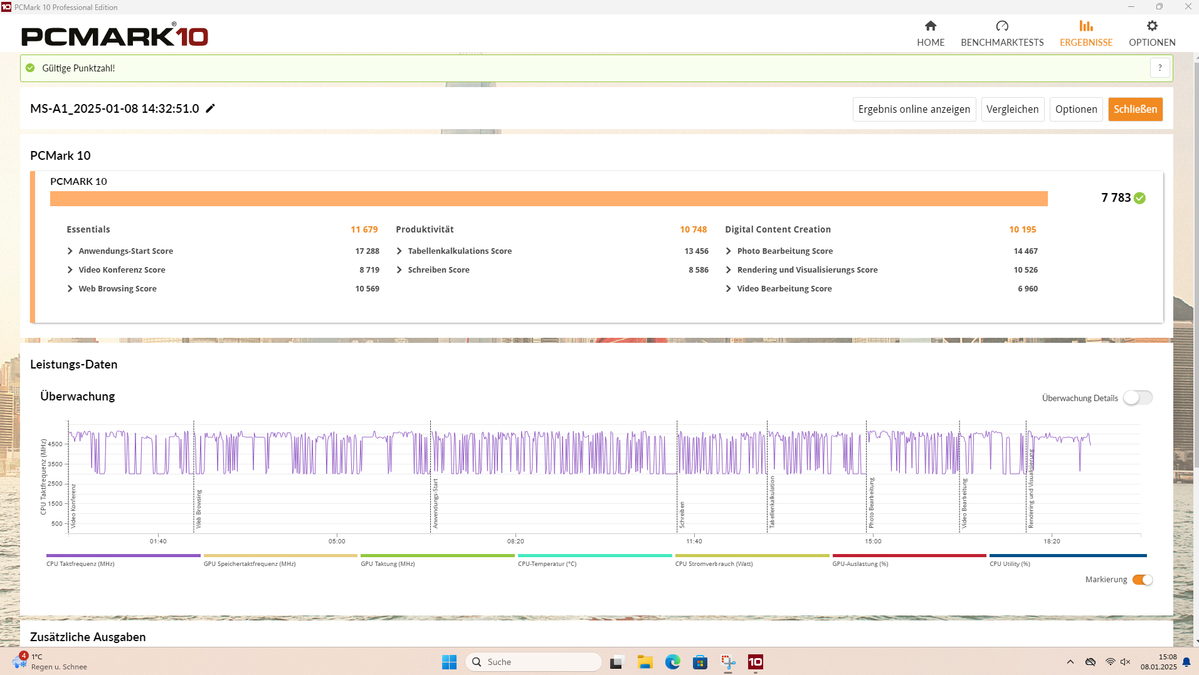Click the Gültige Punktzahl check icon
This screenshot has width=1199, height=675.
(x=30, y=68)
